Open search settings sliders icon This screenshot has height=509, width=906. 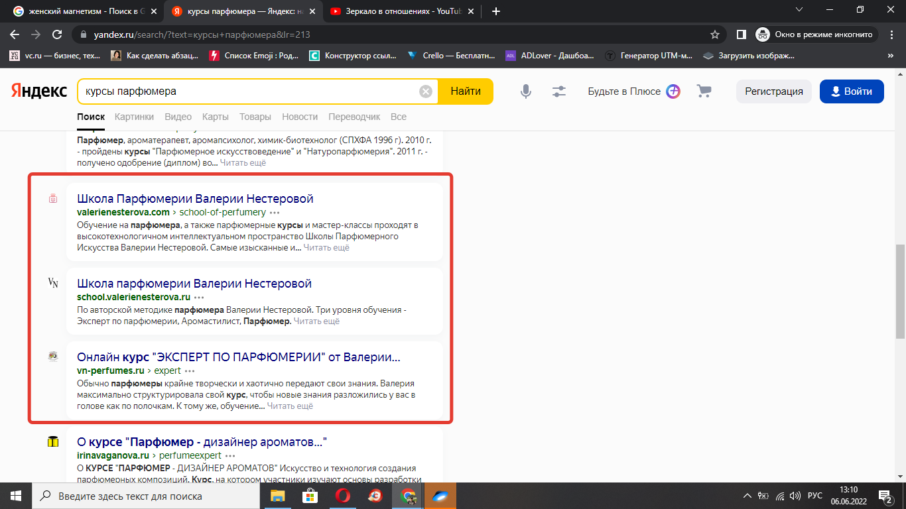click(x=559, y=91)
